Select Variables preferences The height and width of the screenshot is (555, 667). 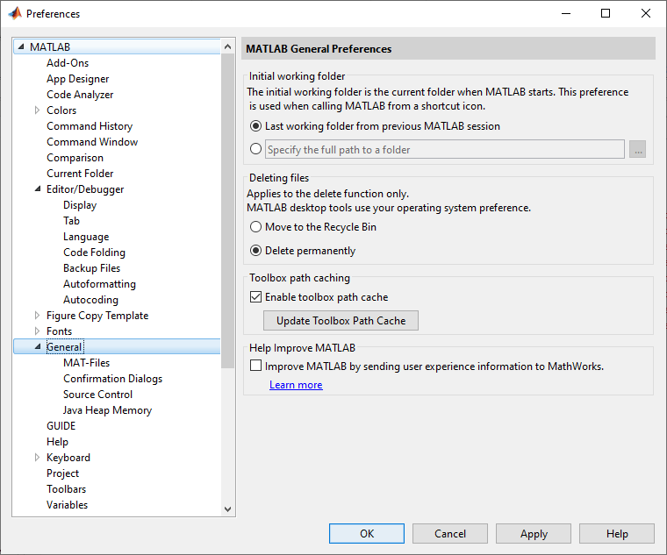coord(68,505)
